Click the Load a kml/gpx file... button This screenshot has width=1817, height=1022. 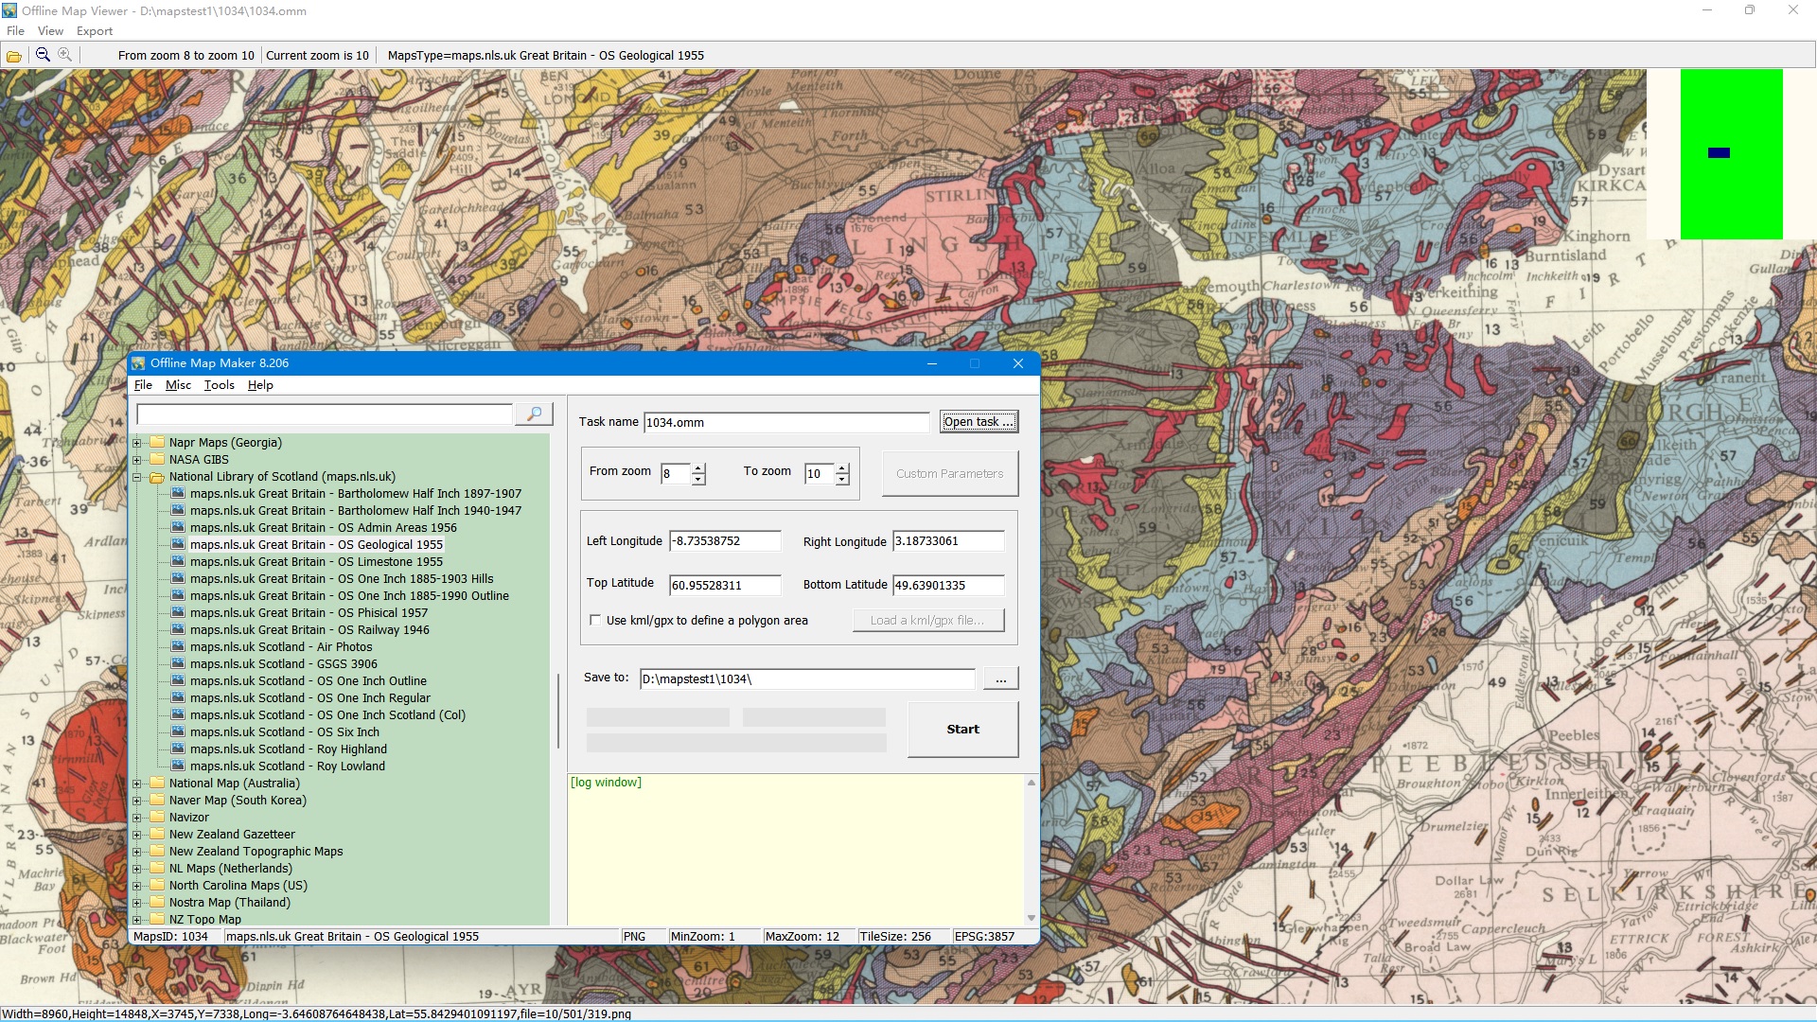926,621
